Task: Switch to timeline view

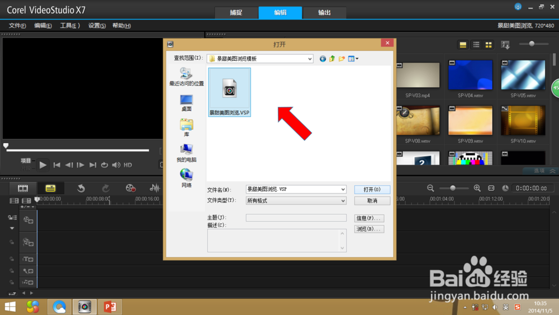Action: point(50,189)
